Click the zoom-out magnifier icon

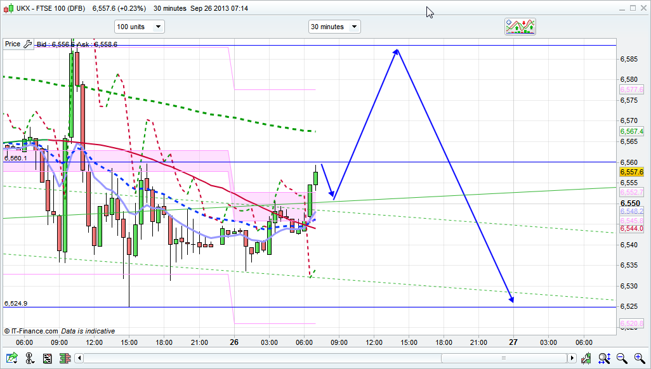tap(622, 359)
